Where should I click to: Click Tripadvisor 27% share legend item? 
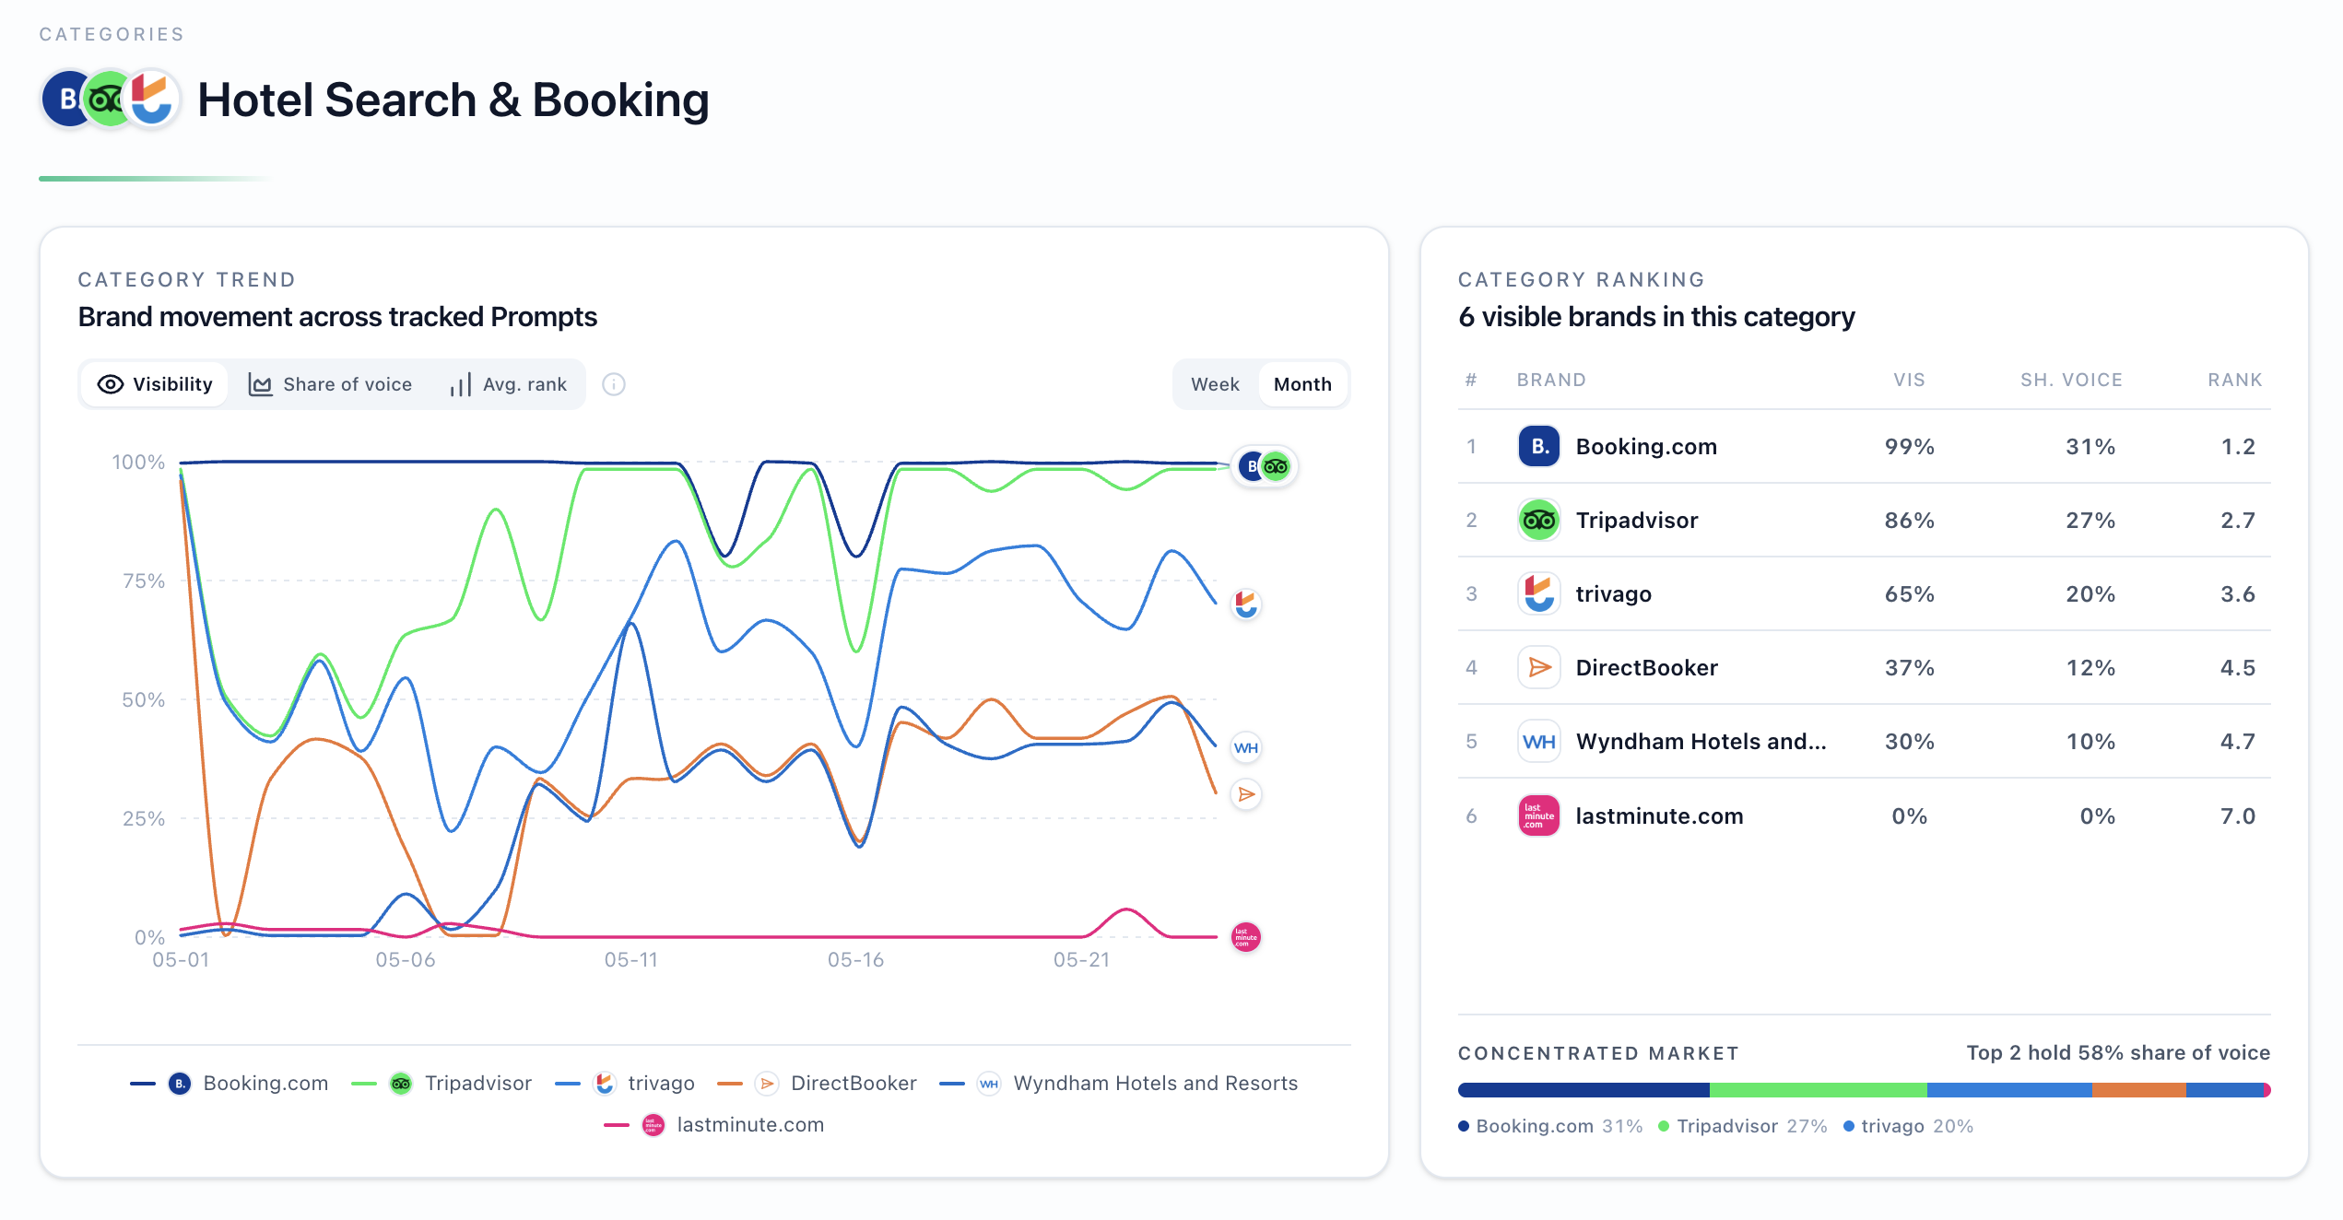[x=1743, y=1126]
